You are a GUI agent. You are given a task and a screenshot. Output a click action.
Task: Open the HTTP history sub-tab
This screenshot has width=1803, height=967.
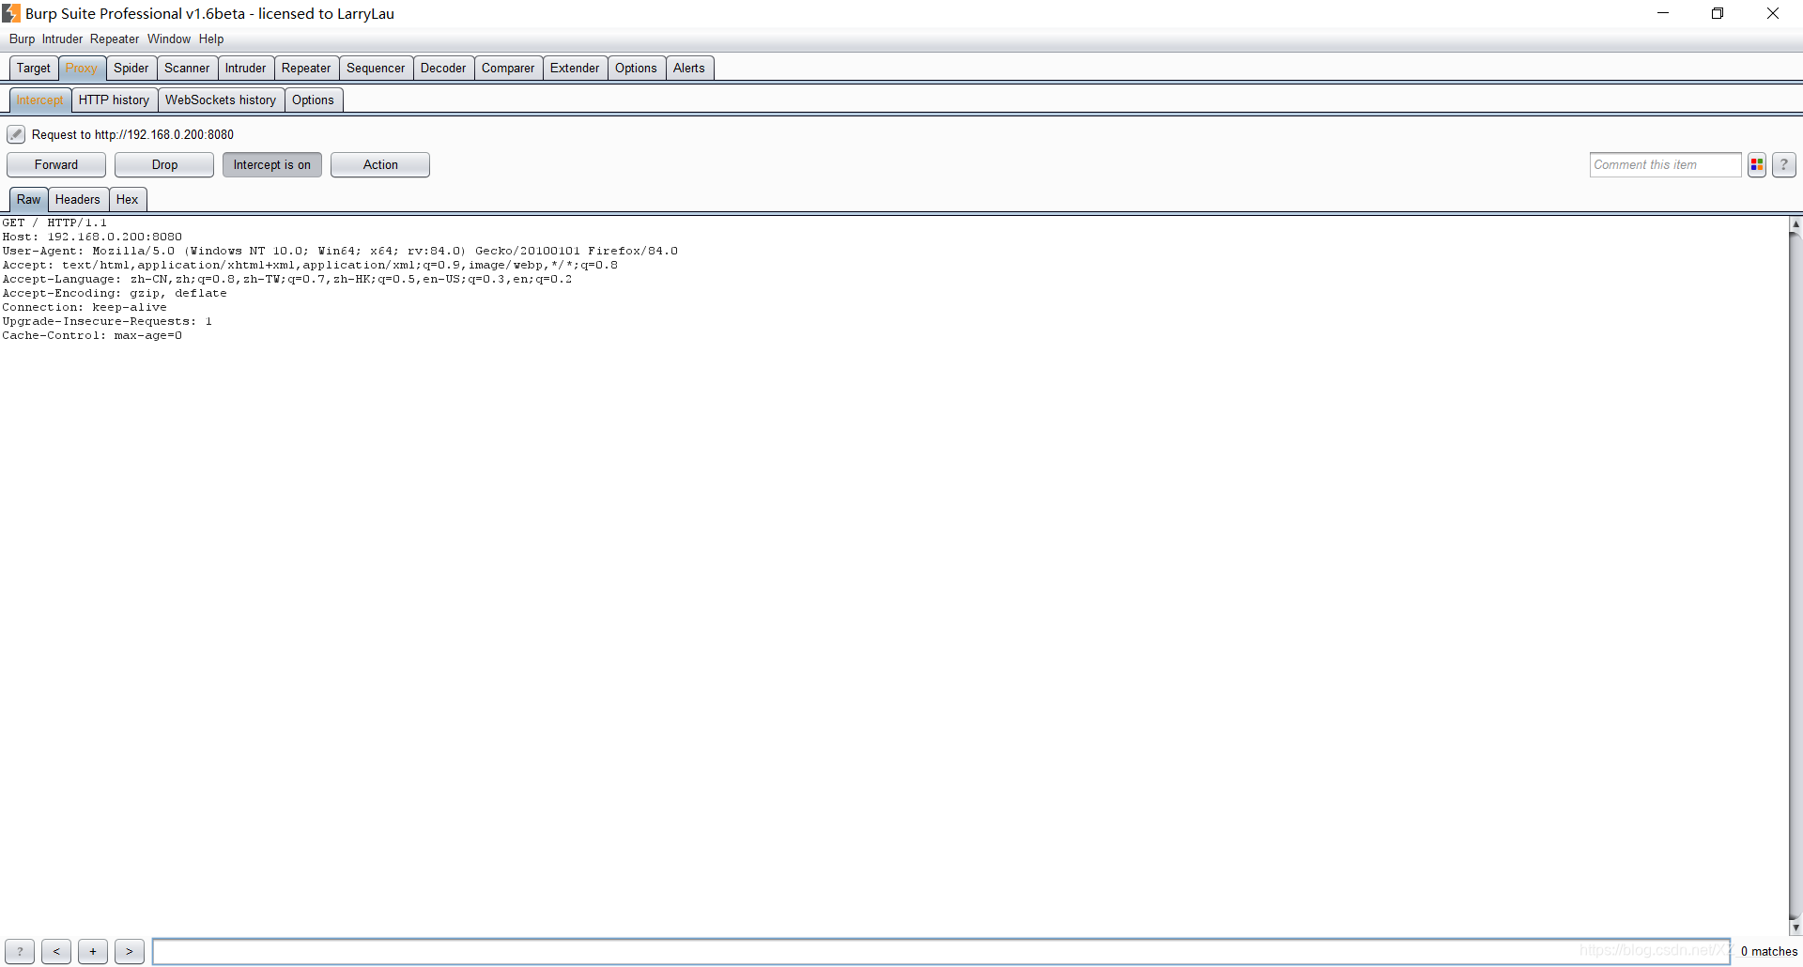tap(115, 100)
